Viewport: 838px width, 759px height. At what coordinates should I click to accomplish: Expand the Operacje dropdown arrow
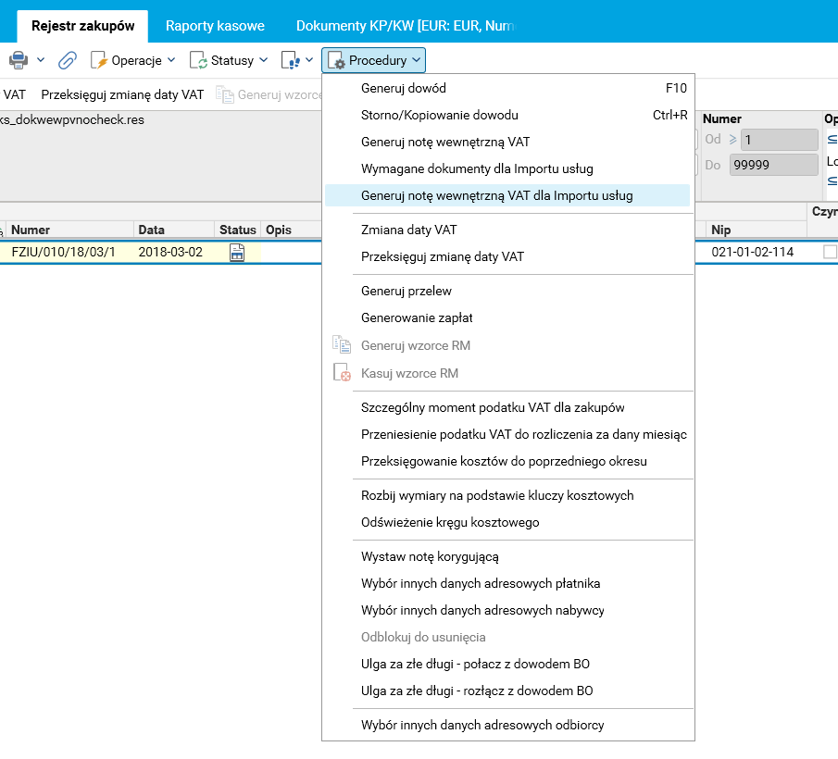pyautogui.click(x=171, y=60)
